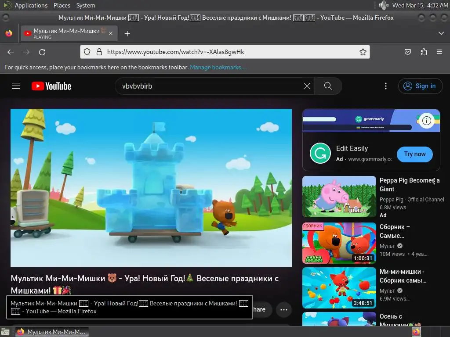Go forward in browser history
Screen dimensions: 450x337
tap(26, 52)
